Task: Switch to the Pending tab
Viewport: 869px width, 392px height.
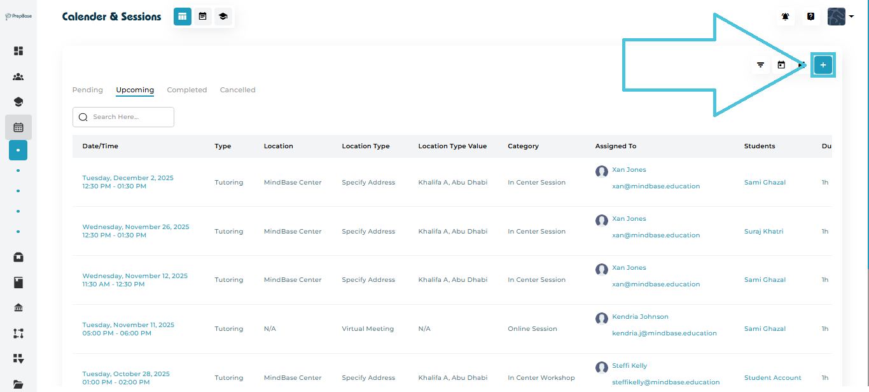Action: pyautogui.click(x=88, y=90)
